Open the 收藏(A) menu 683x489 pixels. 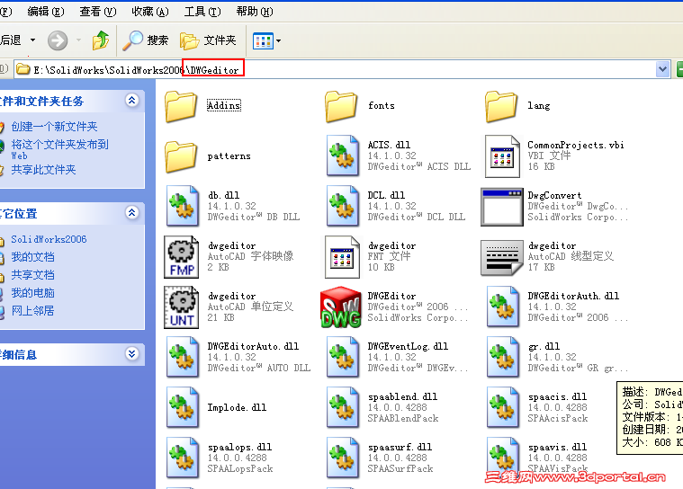pos(150,12)
